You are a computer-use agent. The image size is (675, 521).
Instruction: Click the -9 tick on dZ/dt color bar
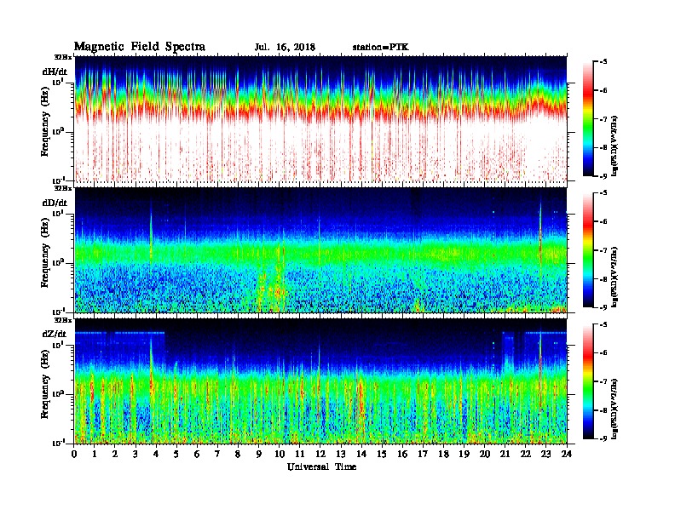pos(603,438)
